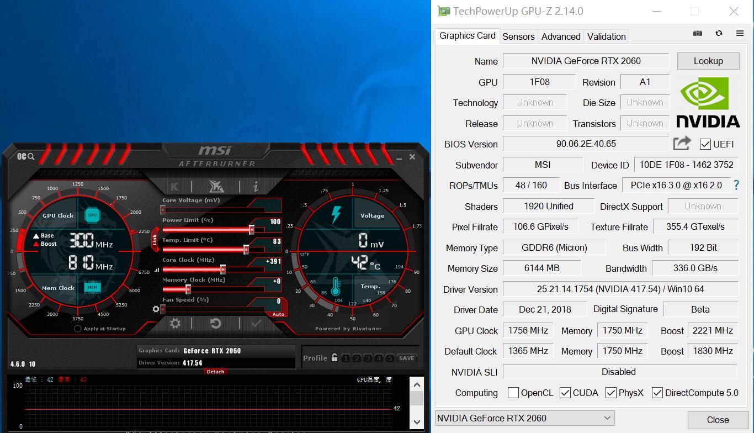This screenshot has height=433, width=754.
Task: Click the Link toggle for power and temp
Action: (155, 240)
